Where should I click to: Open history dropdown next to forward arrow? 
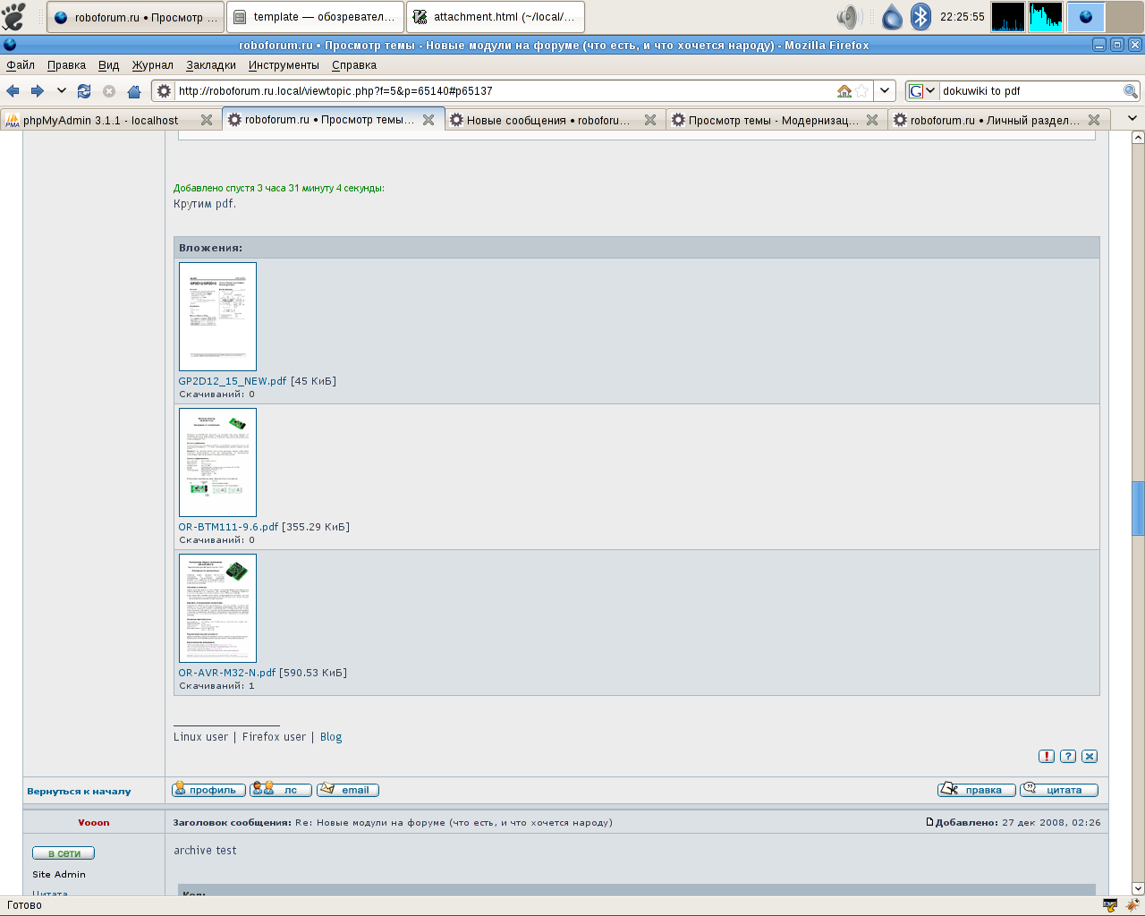click(61, 91)
